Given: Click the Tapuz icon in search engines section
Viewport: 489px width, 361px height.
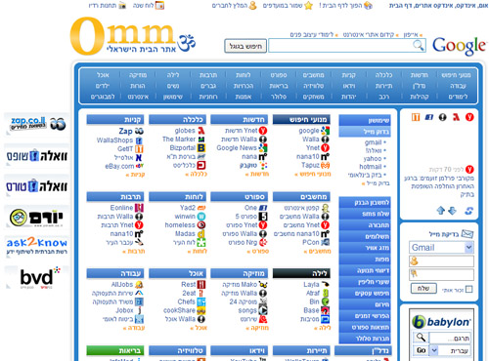Looking at the screenshot, I should coord(325,165).
